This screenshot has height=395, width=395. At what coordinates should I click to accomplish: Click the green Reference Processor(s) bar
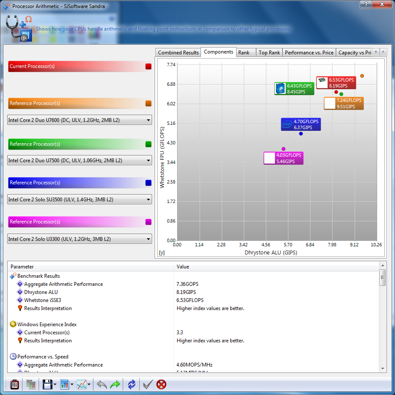[x=79, y=144]
